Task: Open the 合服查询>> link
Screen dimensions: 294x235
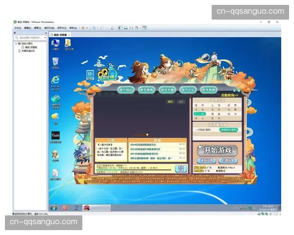Action: coord(229,95)
